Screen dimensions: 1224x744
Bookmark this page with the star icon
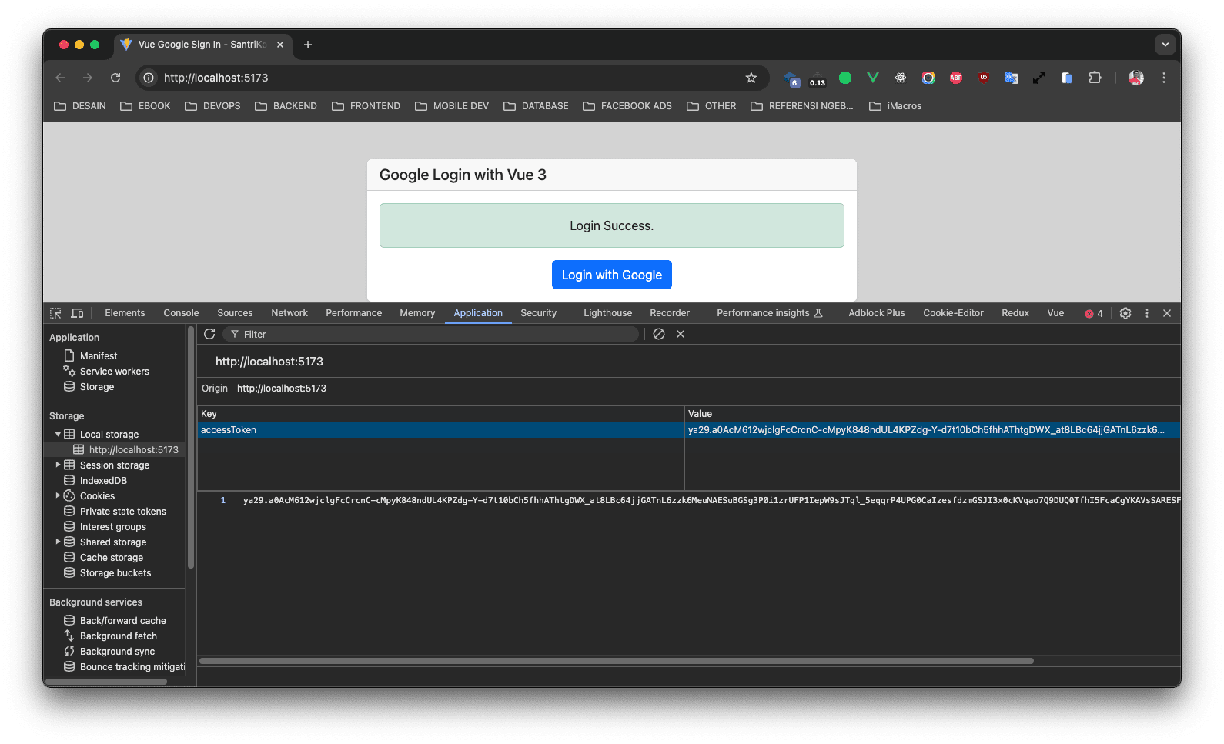pos(751,78)
